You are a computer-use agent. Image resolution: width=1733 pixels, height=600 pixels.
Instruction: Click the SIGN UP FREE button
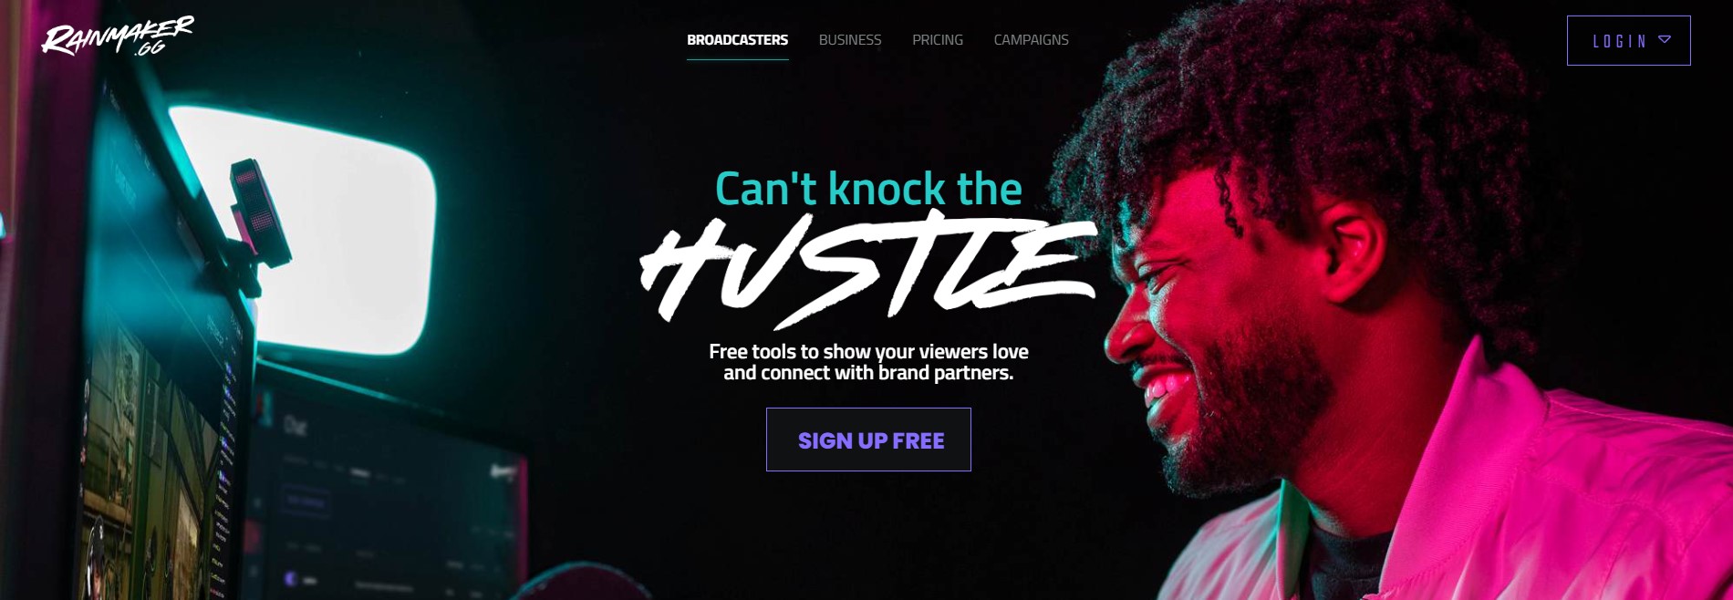pyautogui.click(x=868, y=440)
